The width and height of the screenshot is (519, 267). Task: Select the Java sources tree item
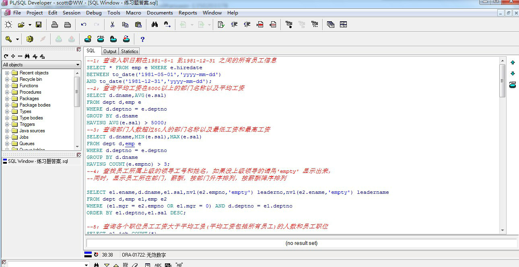click(x=32, y=131)
